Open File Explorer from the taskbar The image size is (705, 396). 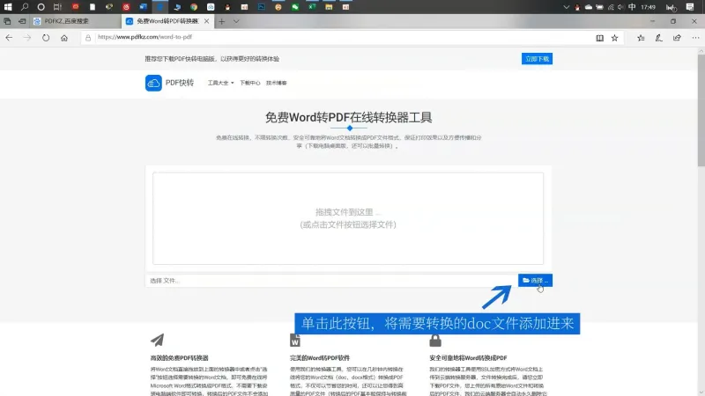click(329, 7)
